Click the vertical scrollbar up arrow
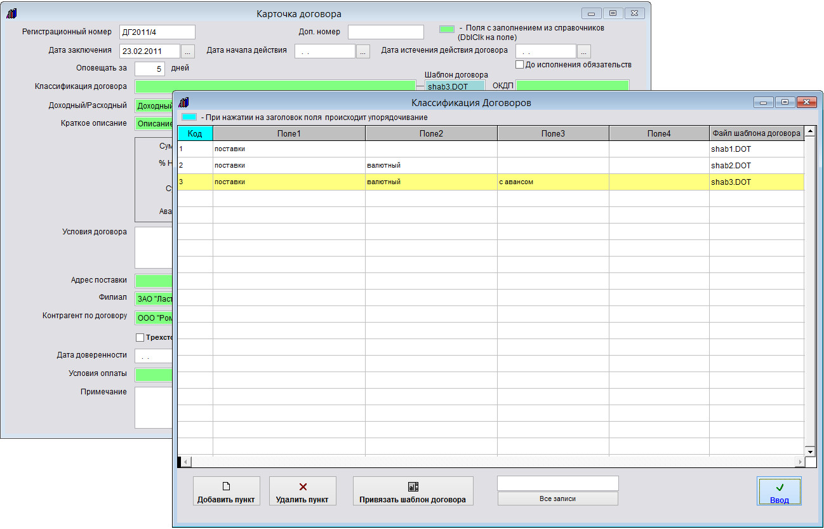The image size is (824, 529). point(810,131)
